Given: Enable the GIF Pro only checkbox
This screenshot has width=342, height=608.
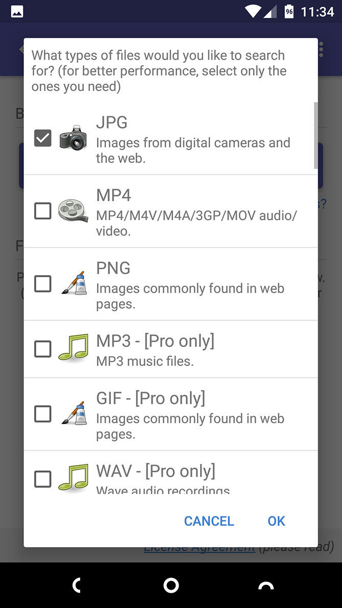Looking at the screenshot, I should point(43,414).
